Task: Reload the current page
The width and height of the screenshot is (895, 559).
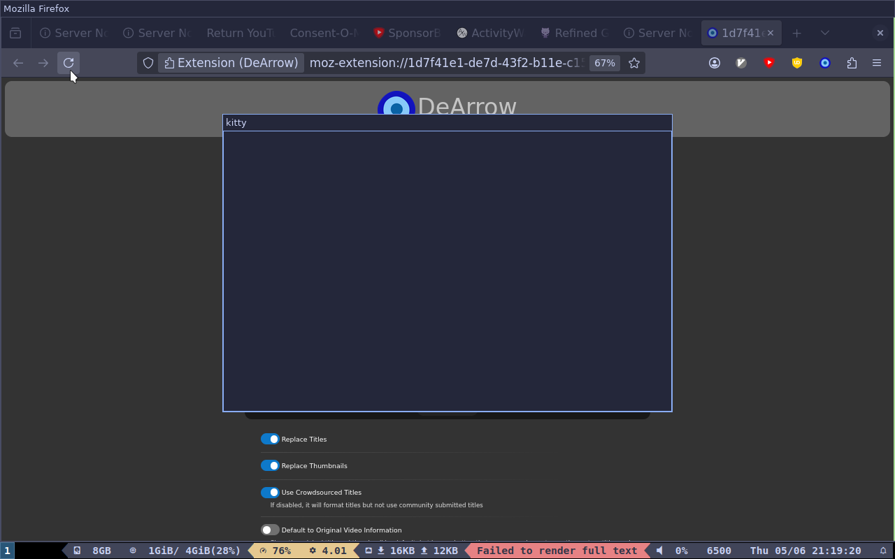Action: tap(69, 63)
